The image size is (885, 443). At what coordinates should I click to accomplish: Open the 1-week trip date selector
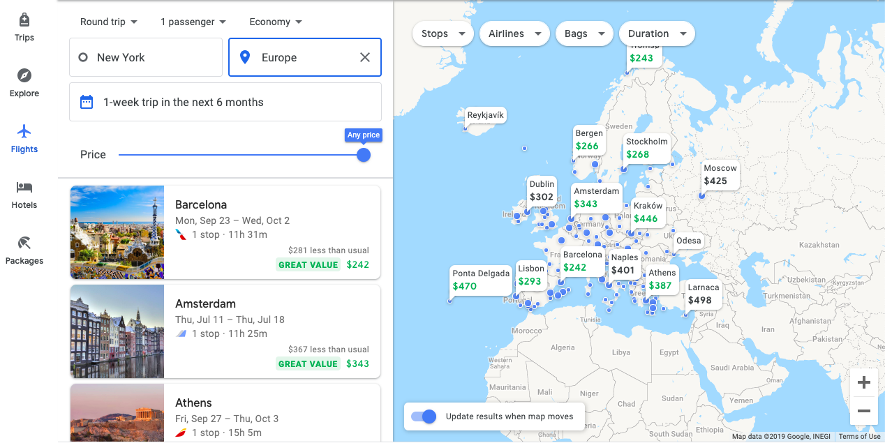tap(225, 102)
